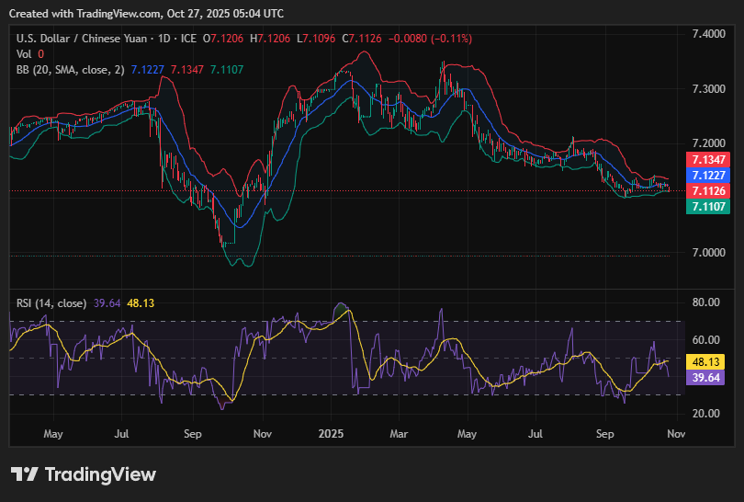Image resolution: width=744 pixels, height=502 pixels.
Task: Select the purple 39.64 RSI axis tag
Action: [705, 378]
